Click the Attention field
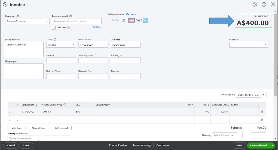This screenshot has width=278, height=150. coord(126,76)
